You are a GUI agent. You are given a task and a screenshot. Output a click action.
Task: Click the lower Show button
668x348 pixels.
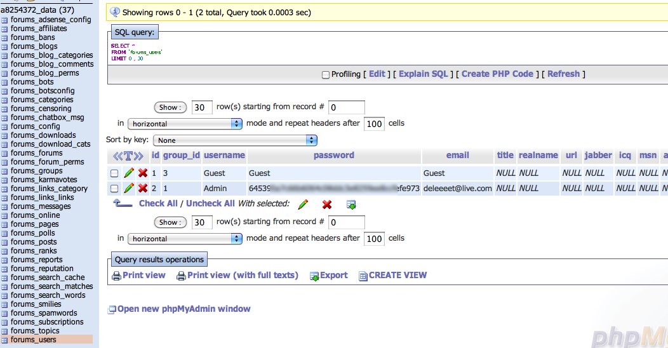point(170,222)
